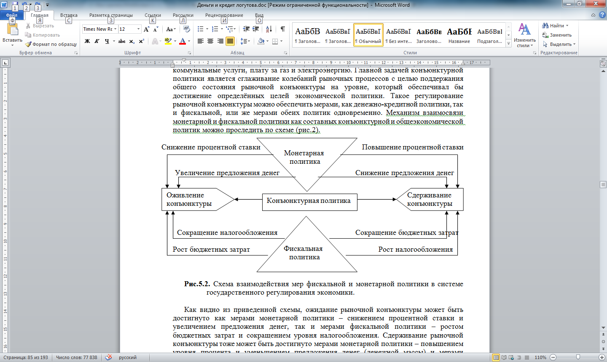Click the Strikethrough icon

coord(122,41)
